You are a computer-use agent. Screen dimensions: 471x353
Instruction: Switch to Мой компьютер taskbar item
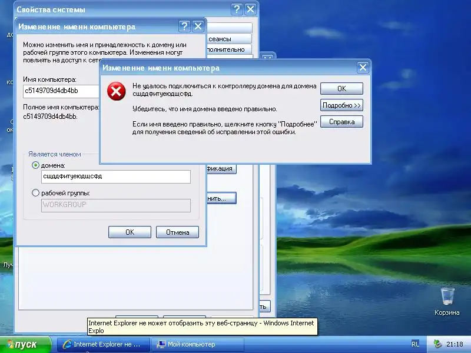pyautogui.click(x=197, y=344)
